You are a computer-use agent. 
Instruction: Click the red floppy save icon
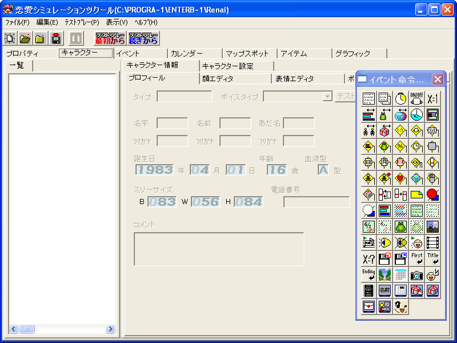point(55,38)
